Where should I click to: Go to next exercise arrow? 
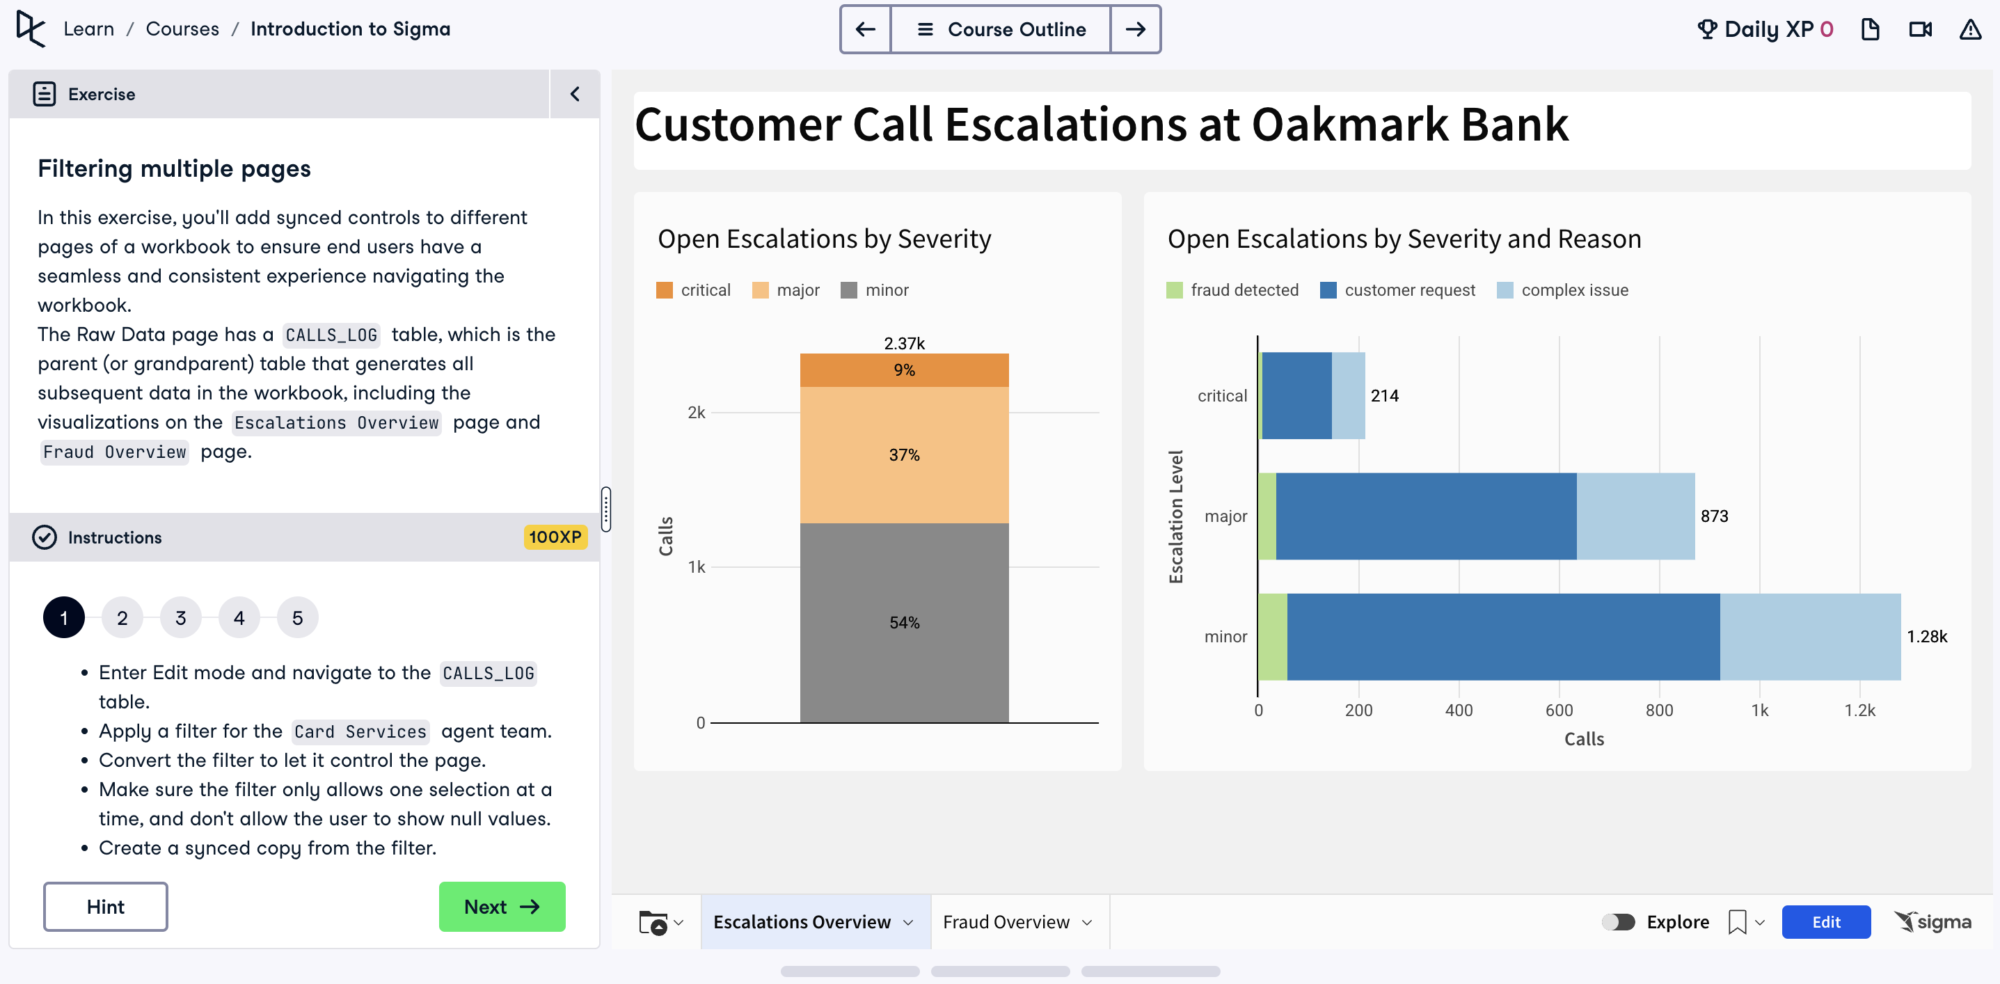click(1135, 29)
